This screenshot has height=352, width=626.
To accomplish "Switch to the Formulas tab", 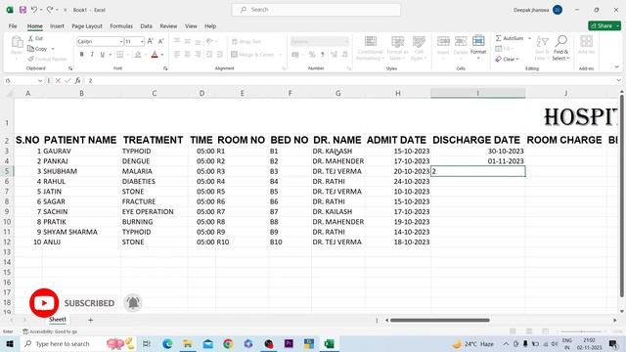I will [x=121, y=26].
